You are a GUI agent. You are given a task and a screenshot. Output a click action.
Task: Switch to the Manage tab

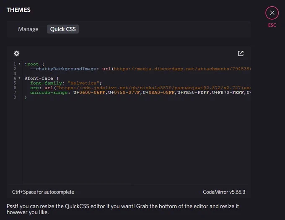(x=28, y=29)
